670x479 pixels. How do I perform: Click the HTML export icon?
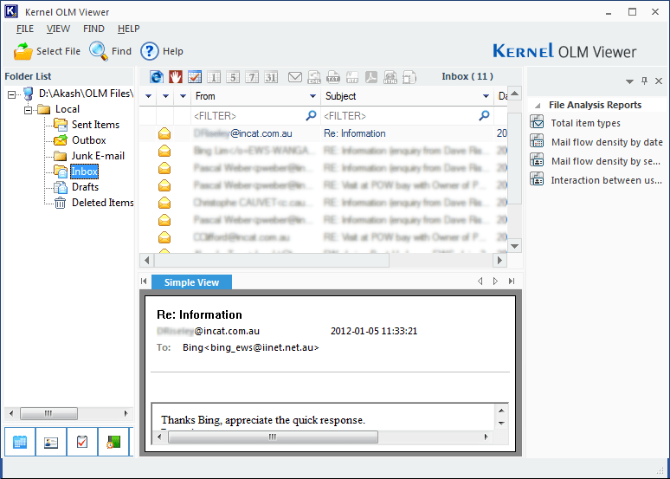[x=390, y=77]
